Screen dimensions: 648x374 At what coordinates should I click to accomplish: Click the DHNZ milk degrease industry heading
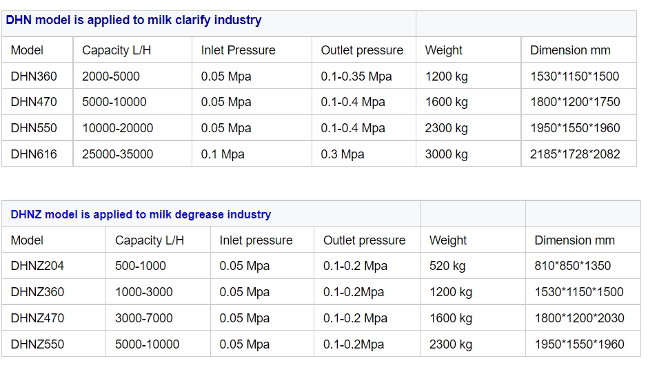(x=141, y=214)
